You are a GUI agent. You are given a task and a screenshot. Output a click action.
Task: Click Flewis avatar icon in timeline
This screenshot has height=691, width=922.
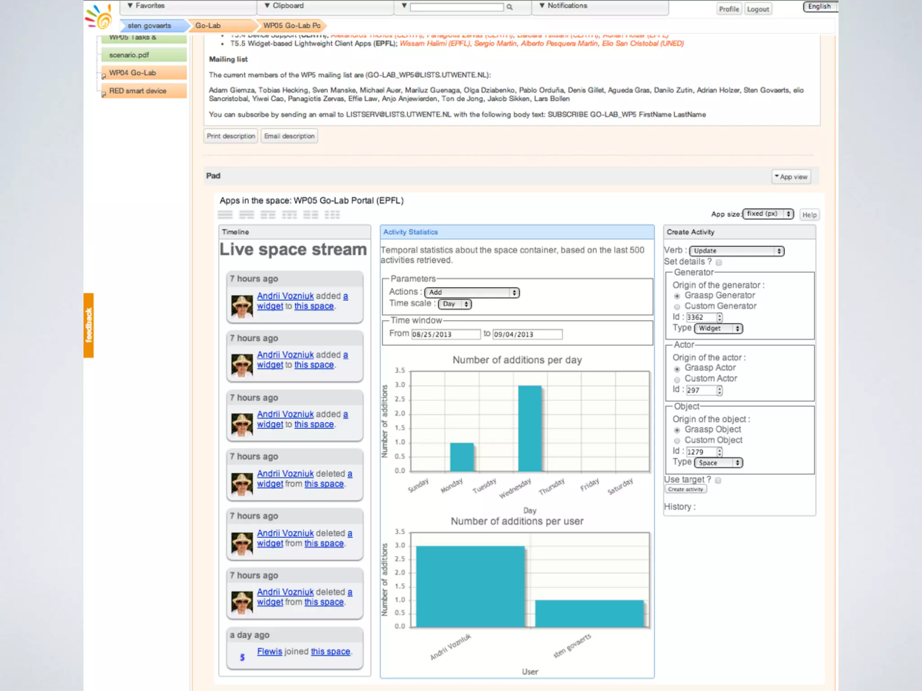[242, 657]
